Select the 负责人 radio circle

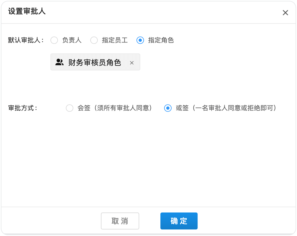click(x=54, y=40)
